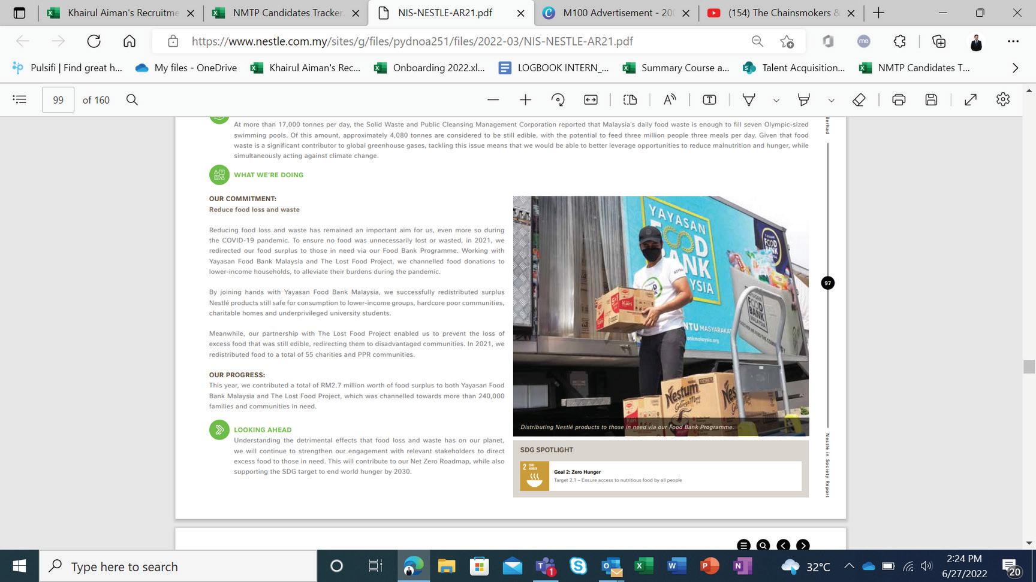Show the tab actions menu

point(19,13)
